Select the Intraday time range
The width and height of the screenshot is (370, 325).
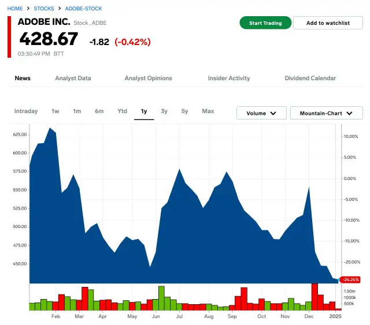click(26, 111)
